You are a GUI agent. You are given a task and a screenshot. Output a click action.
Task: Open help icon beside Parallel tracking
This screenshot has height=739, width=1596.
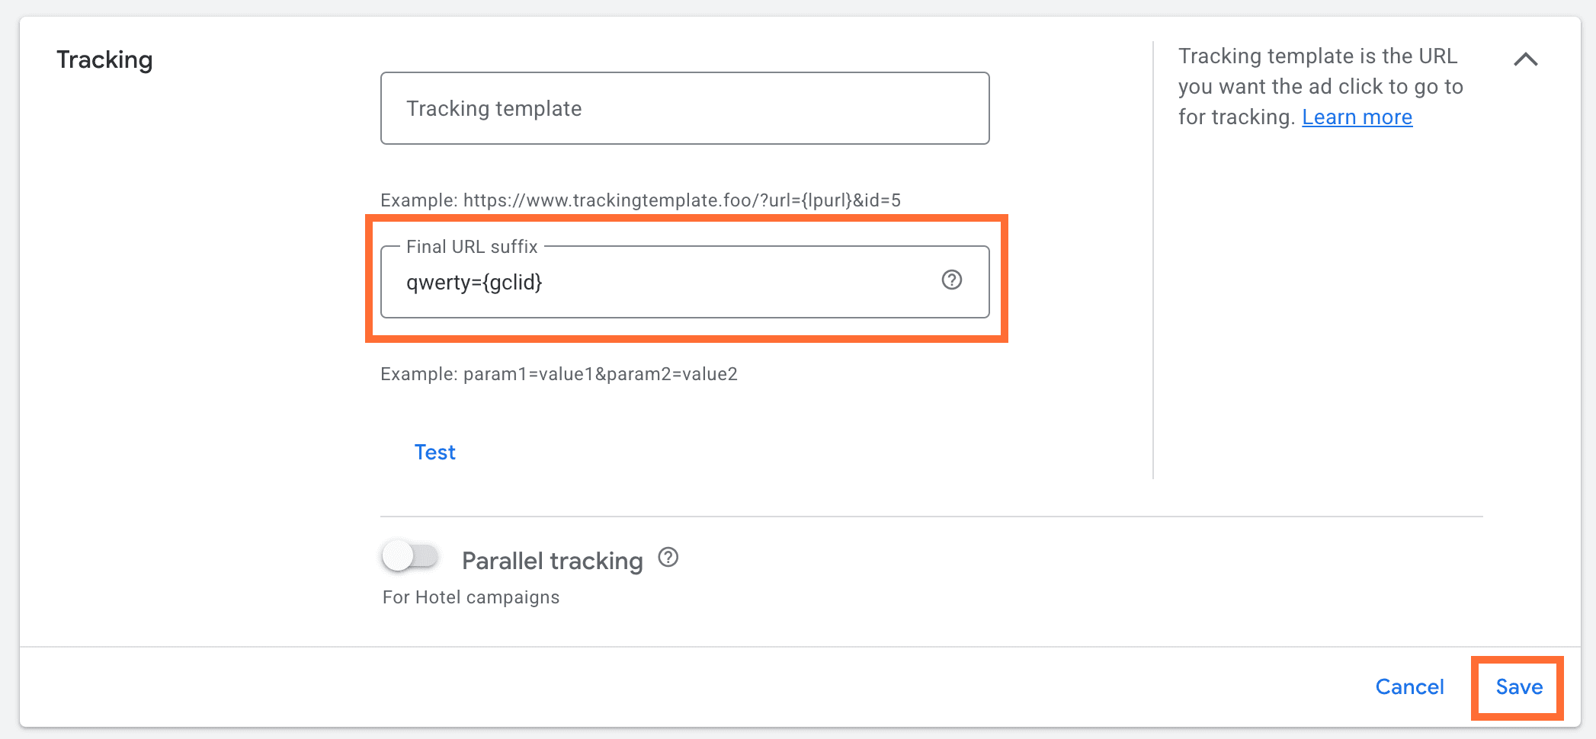pyautogui.click(x=668, y=558)
